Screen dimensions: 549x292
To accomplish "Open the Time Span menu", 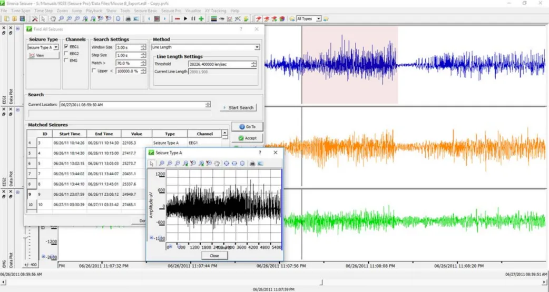I will click(21, 11).
